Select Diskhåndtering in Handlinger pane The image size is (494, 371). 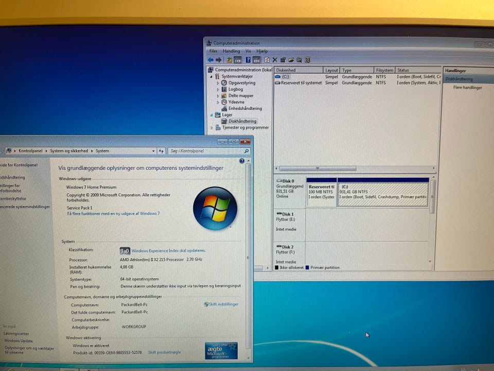coord(468,79)
